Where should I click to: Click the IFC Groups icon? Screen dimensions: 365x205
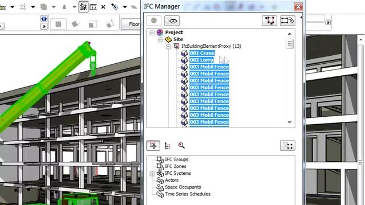(x=160, y=159)
